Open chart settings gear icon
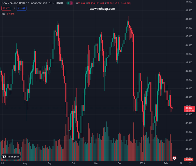The image size is (196, 166). (x=190, y=164)
